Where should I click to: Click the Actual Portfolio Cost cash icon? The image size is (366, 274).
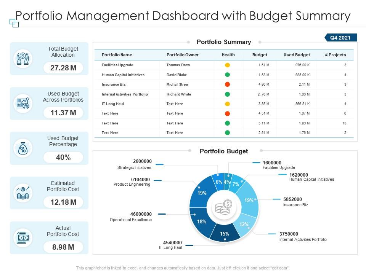tap(22, 237)
